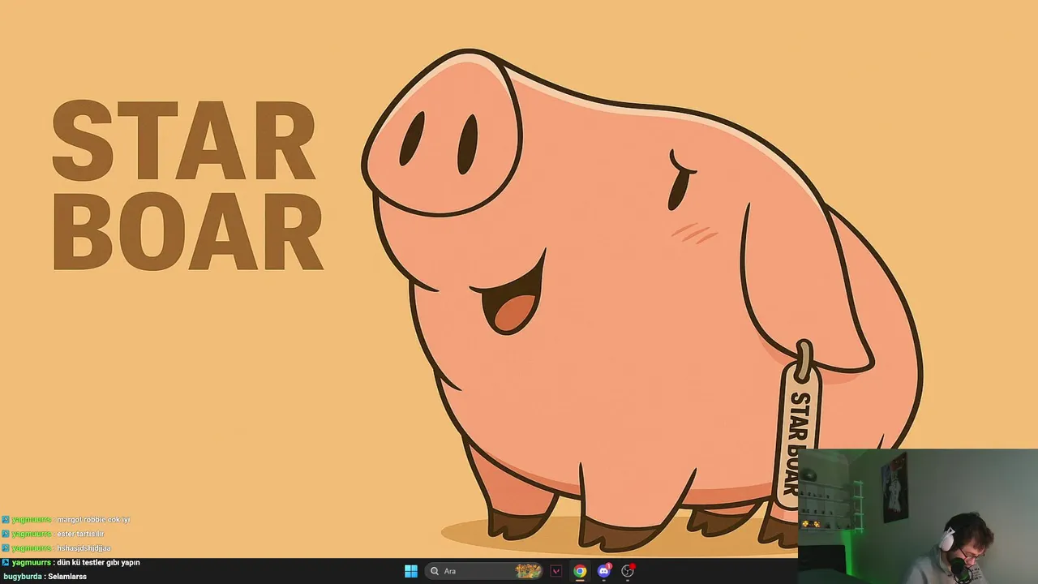This screenshot has width=1038, height=584.
Task: Switch to the Google Chrome taskbar icon
Action: click(580, 571)
